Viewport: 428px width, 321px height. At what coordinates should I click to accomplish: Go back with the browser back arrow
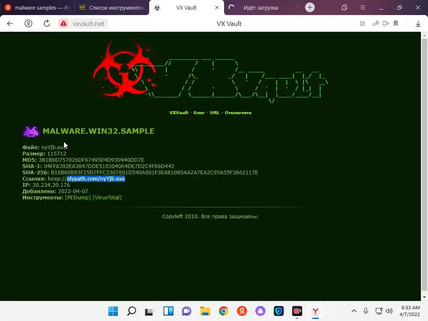10,24
